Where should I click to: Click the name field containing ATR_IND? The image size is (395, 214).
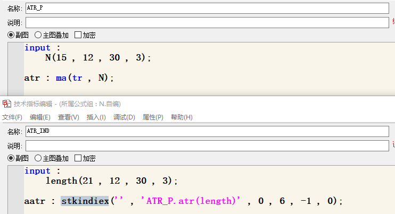(x=207, y=131)
